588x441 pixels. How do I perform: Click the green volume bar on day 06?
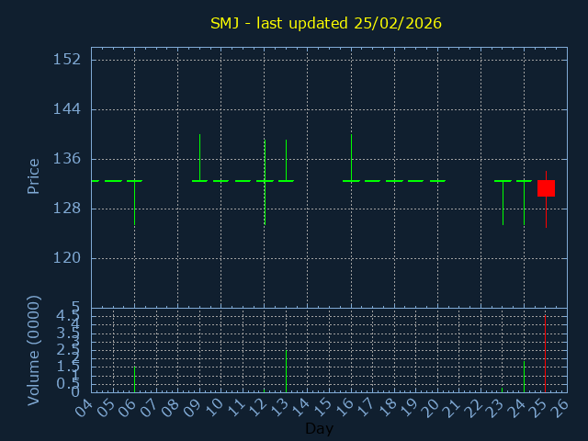pyautogui.click(x=134, y=379)
